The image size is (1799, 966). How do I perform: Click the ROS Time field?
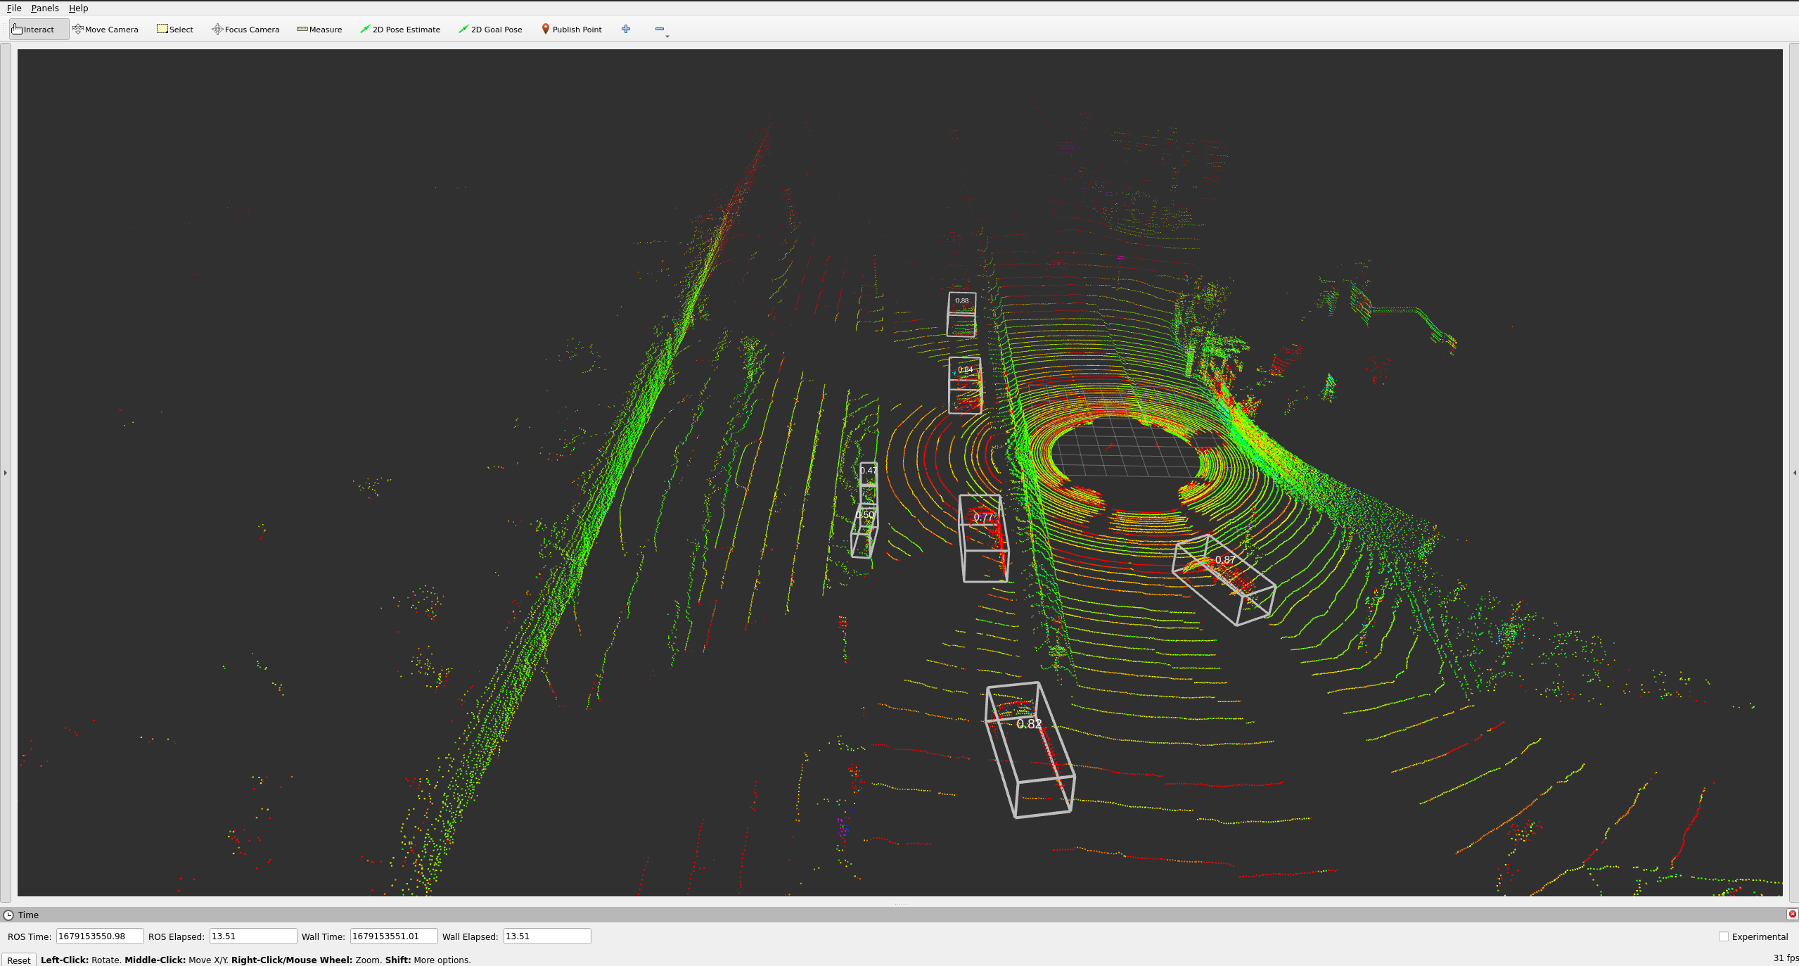tap(99, 936)
